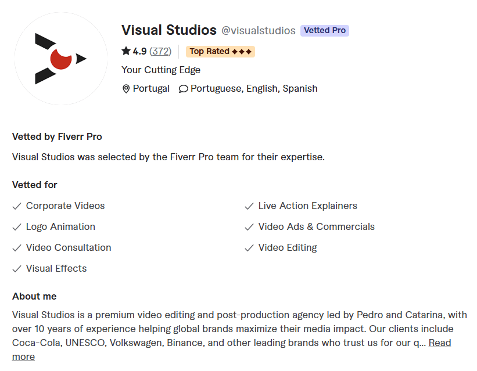Click the Video Editing label
Screen dimensions: 477x371
click(x=288, y=248)
